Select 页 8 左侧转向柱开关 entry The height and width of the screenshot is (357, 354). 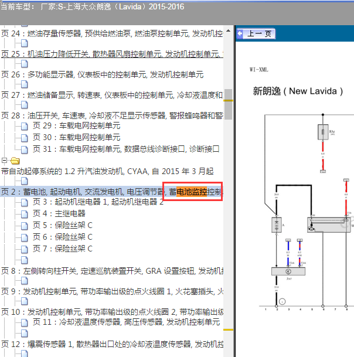[x=112, y=271]
